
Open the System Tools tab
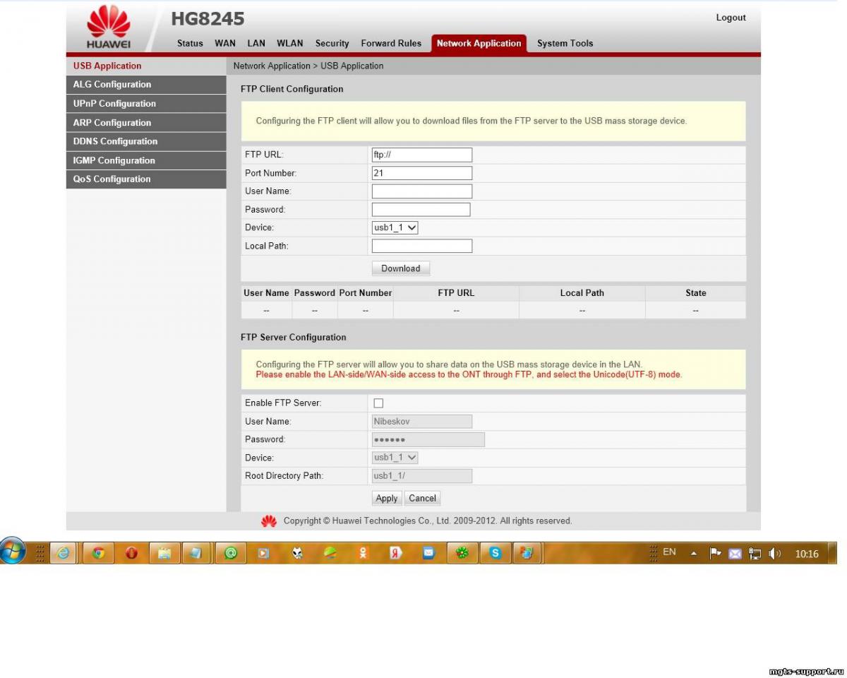pos(565,43)
